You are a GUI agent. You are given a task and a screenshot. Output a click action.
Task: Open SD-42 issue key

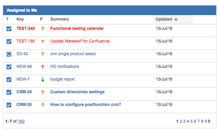tap(22, 54)
